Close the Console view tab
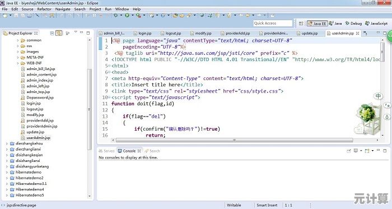The height and width of the screenshot is (209, 392). point(139,151)
